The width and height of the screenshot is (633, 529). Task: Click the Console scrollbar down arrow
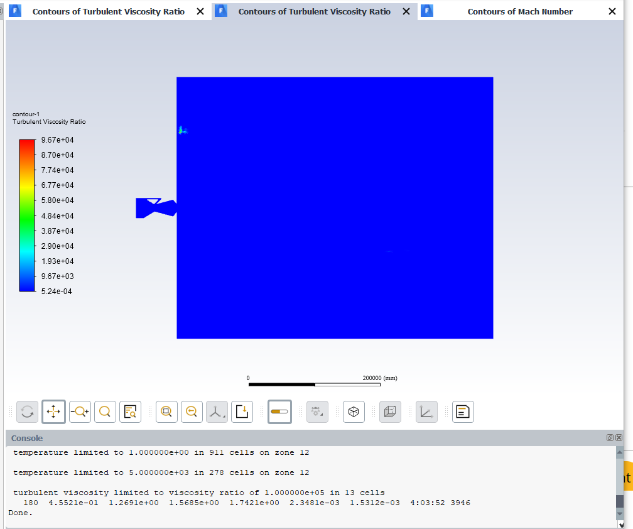point(620,514)
